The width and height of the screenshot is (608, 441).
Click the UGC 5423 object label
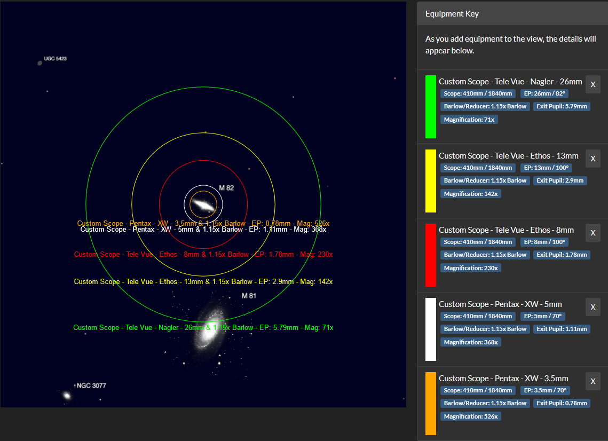(55, 58)
